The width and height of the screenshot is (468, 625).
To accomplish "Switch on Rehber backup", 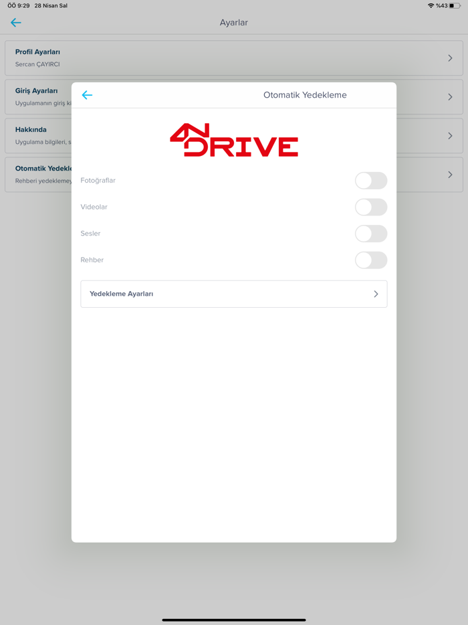I will (371, 260).
